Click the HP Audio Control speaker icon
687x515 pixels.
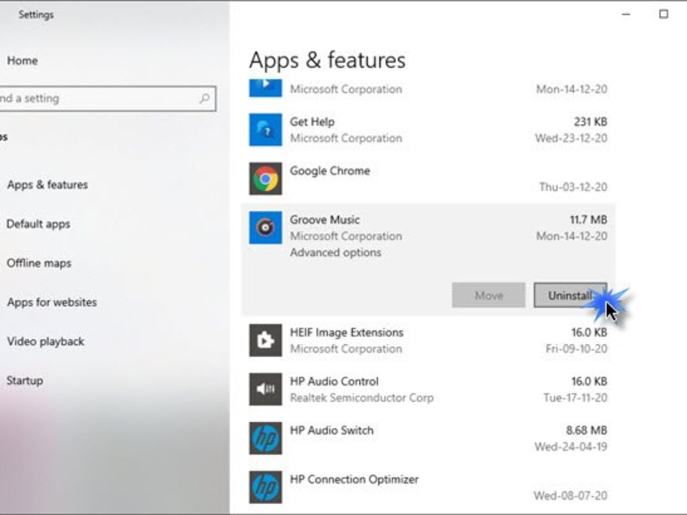tap(265, 389)
